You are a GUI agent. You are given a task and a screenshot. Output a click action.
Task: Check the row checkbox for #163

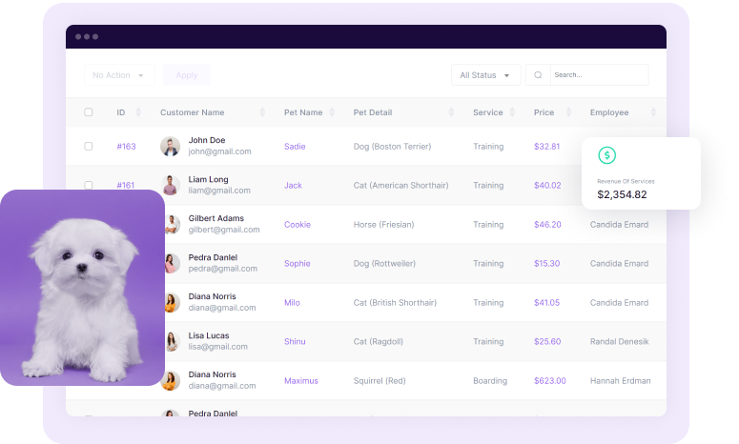click(x=89, y=147)
